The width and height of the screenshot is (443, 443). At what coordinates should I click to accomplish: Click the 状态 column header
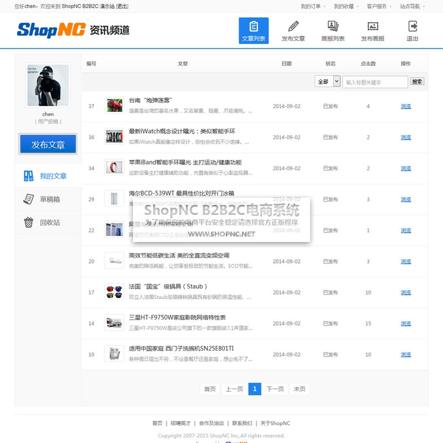(330, 64)
